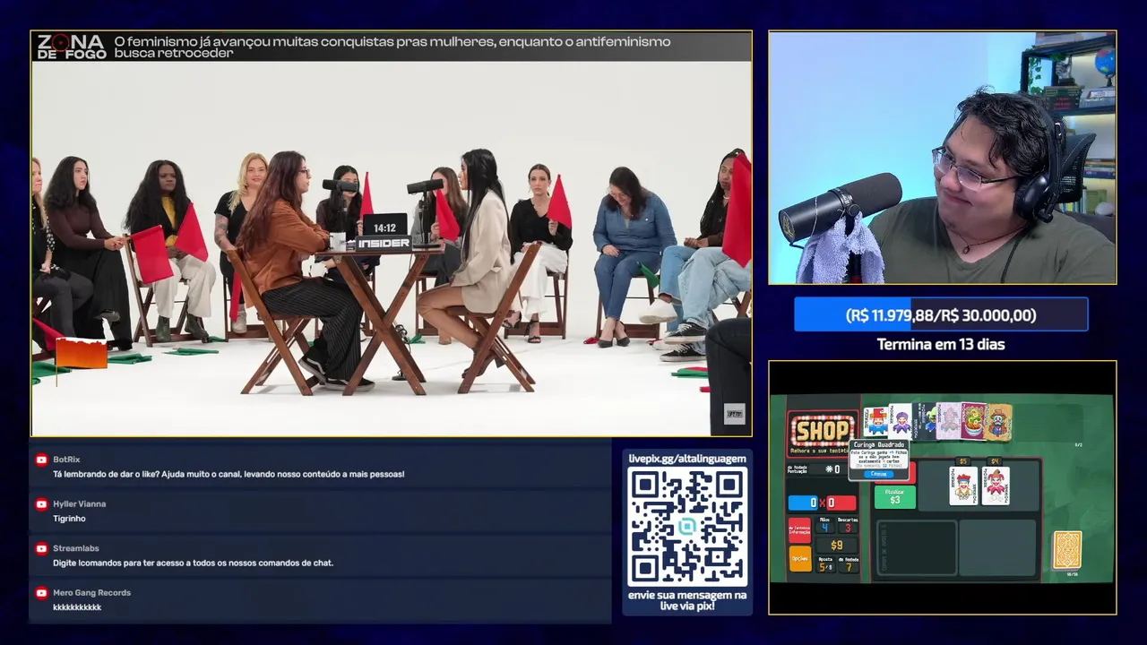Click the YouTube icon beside BotRix message
Viewport: 1147px width, 645px height.
click(41, 460)
